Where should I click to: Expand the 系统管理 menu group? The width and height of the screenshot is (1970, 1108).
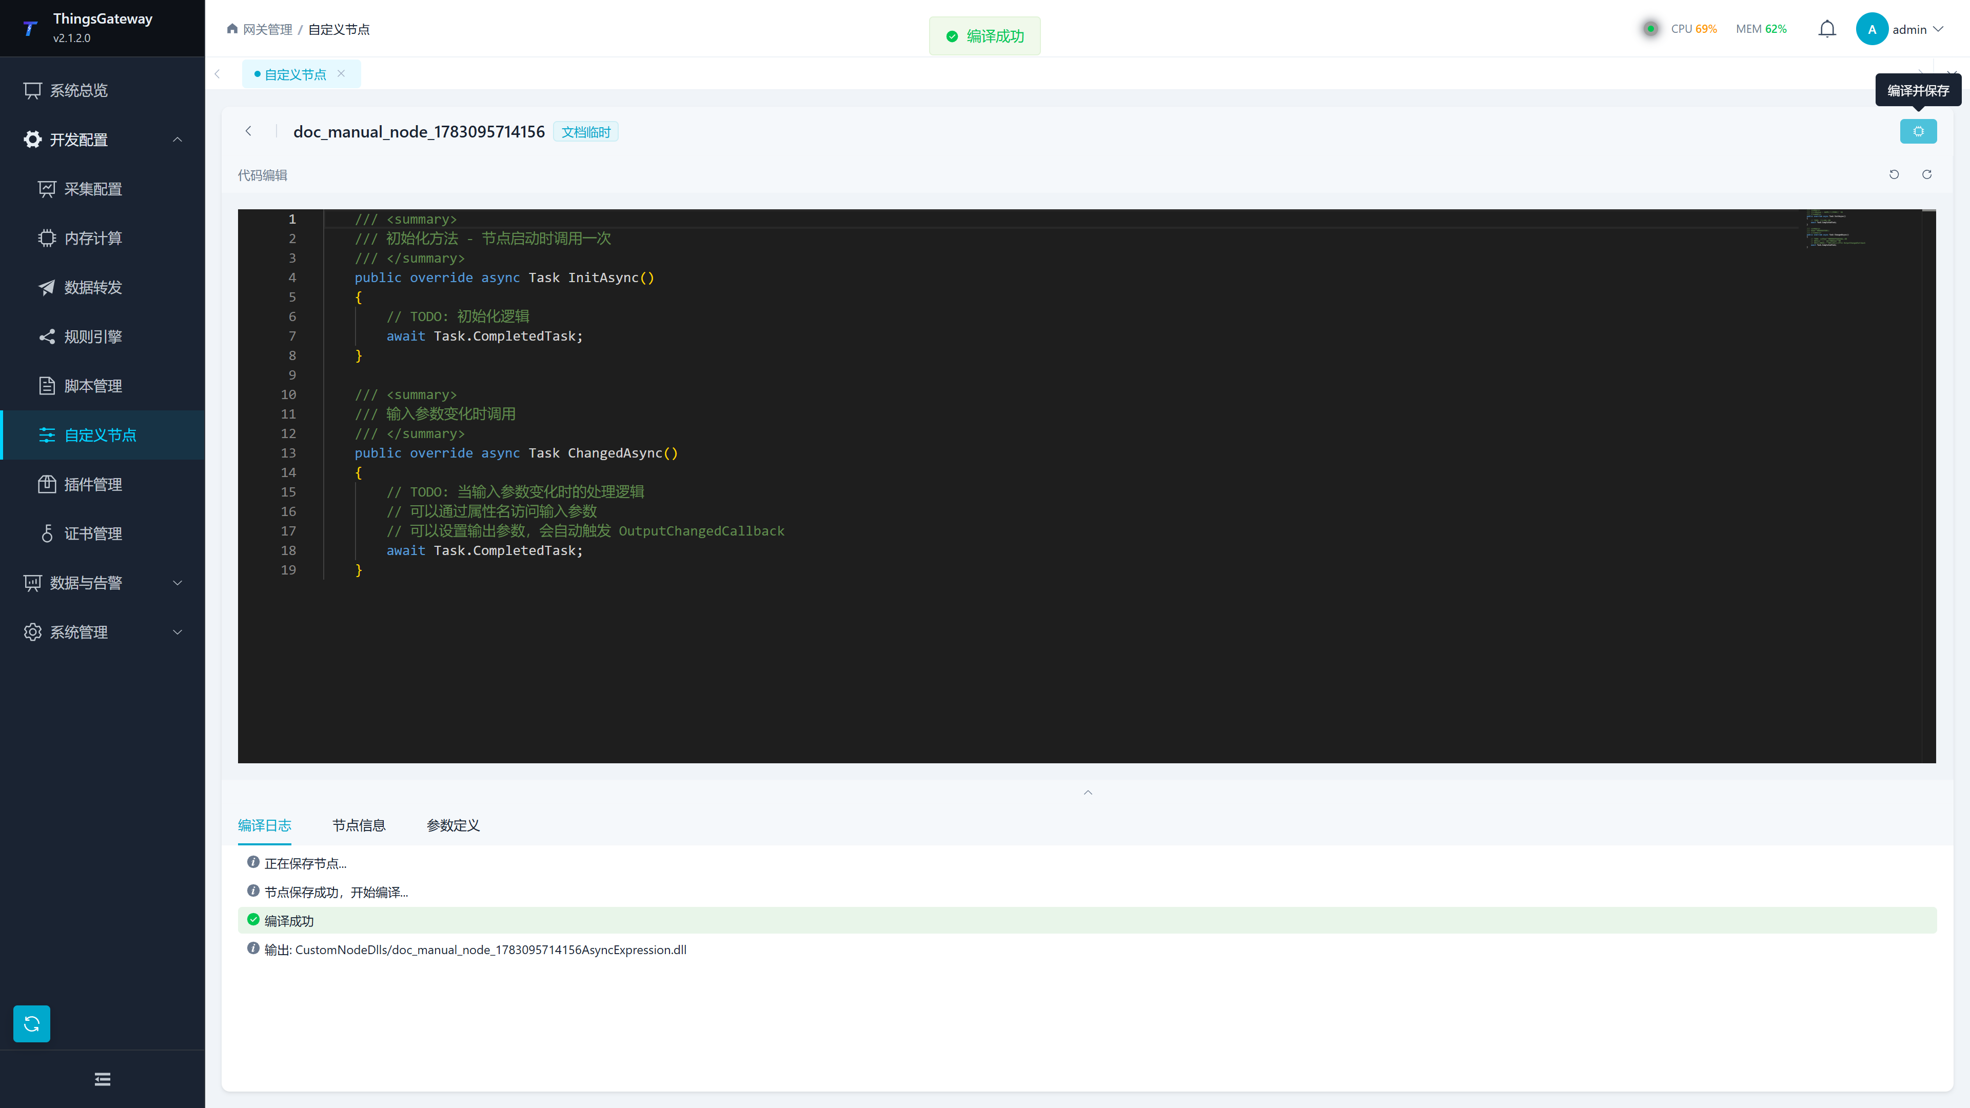(x=103, y=632)
